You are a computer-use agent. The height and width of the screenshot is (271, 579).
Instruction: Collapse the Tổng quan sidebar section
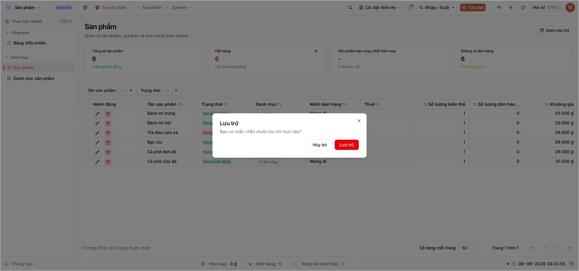click(17, 33)
